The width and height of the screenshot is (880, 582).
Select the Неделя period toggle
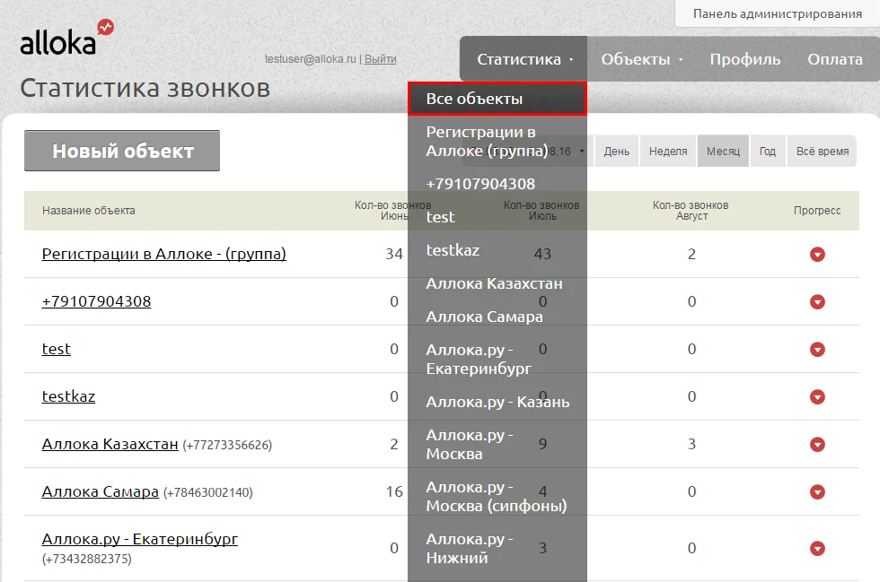coord(668,151)
